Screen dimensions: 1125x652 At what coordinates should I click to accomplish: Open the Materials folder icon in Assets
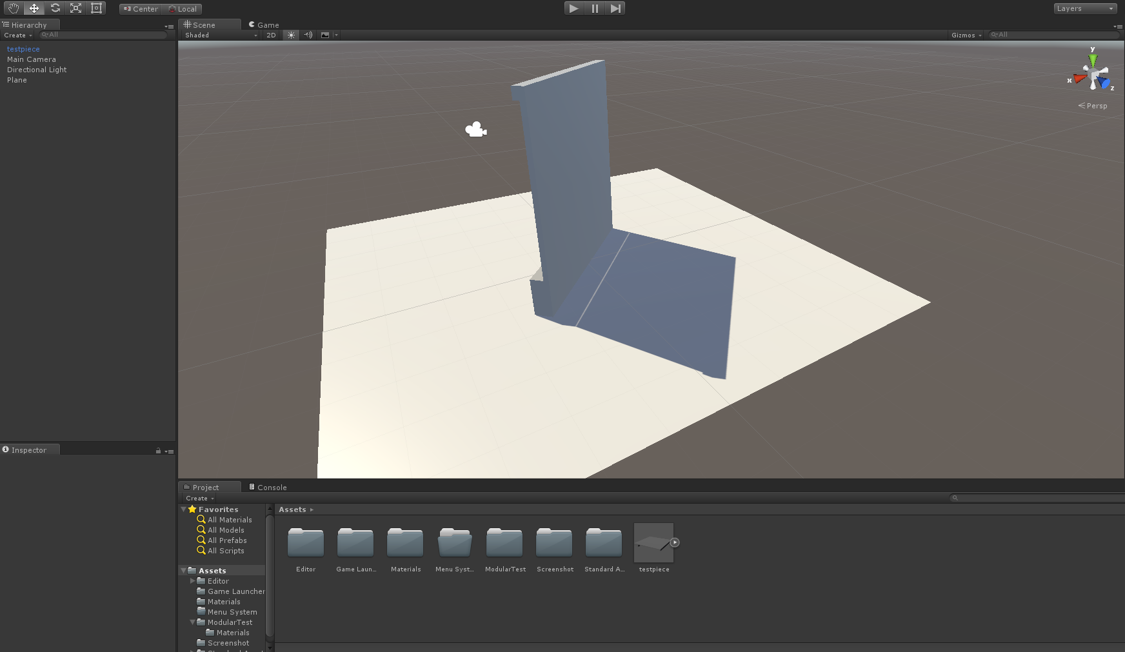point(405,542)
